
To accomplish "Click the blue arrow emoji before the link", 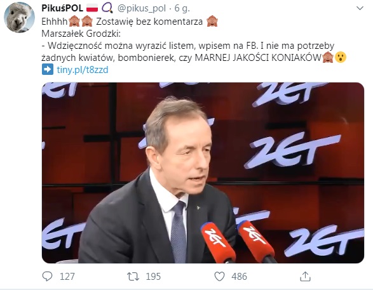I will [x=48, y=69].
